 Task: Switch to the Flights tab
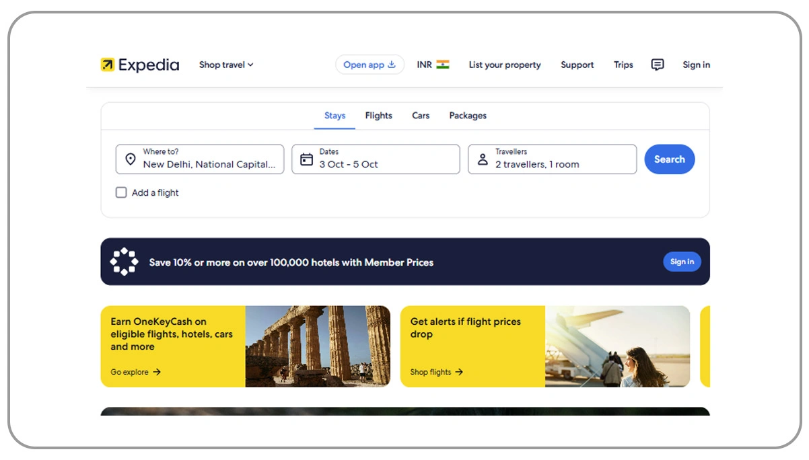tap(378, 115)
